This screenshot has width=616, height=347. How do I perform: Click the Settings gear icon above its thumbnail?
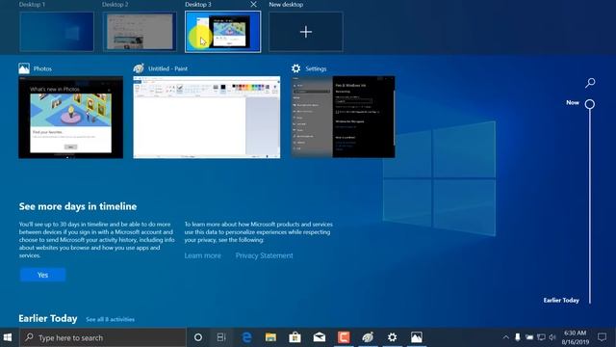[x=295, y=68]
